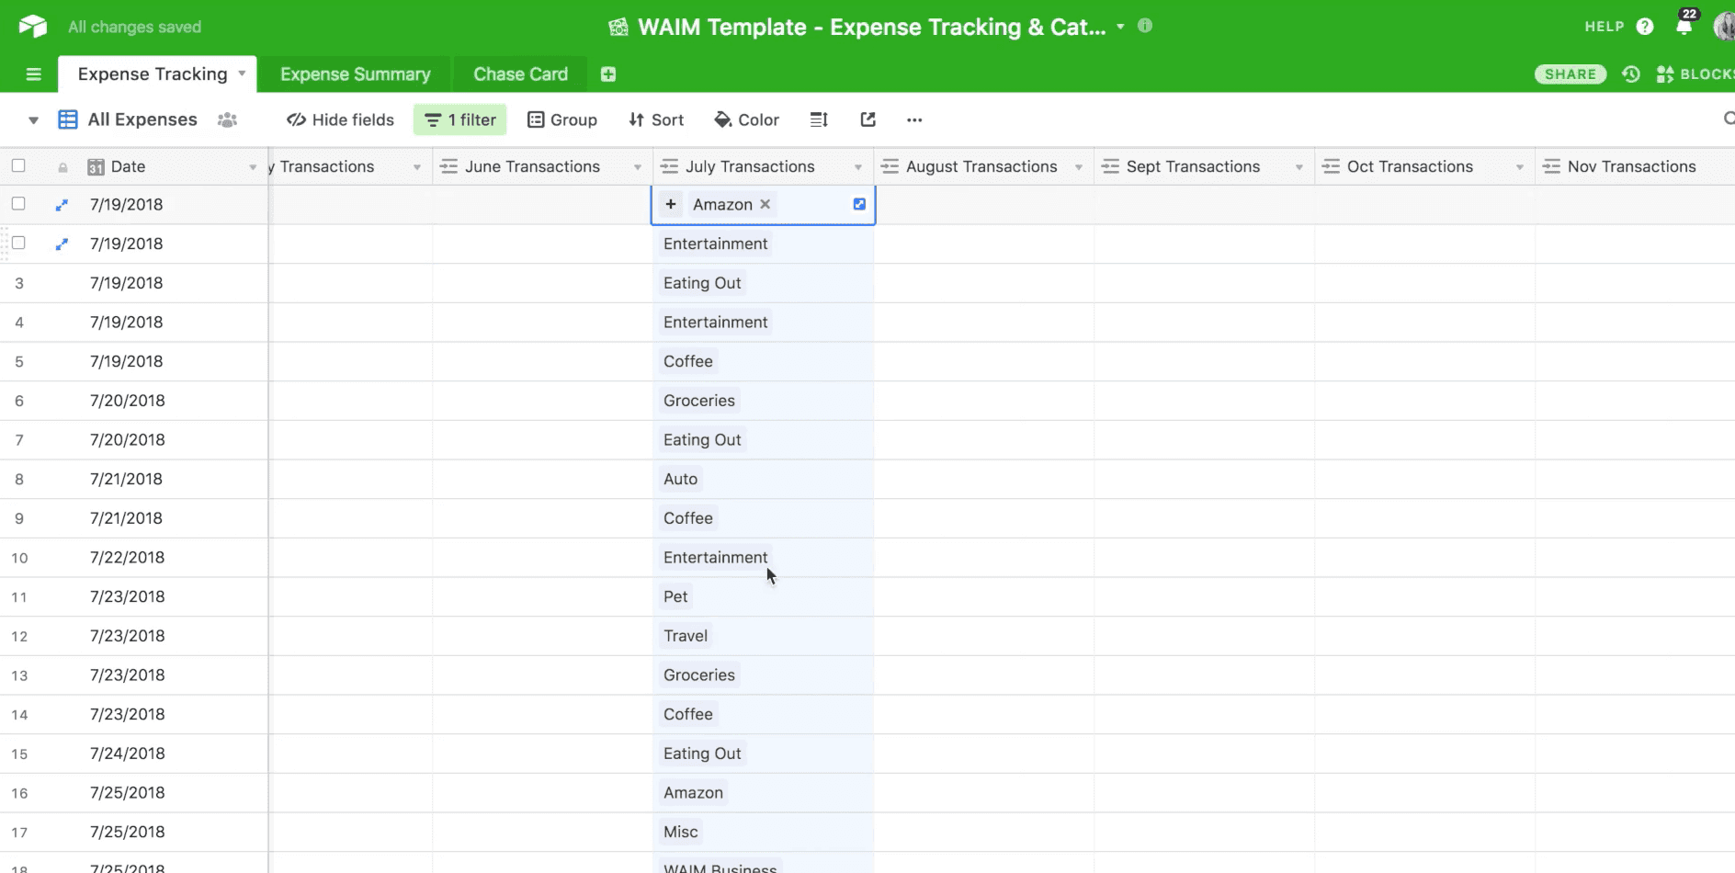The image size is (1735, 873).
Task: Open base info icon next to title
Action: click(x=1145, y=26)
